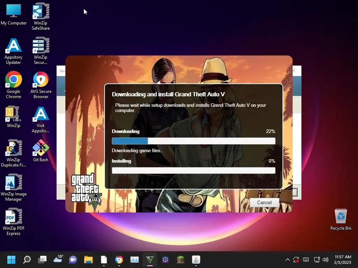Viewport: 358px width, 268px height.
Task: Click the Grand Theft Auto Five logo
Action: click(86, 191)
